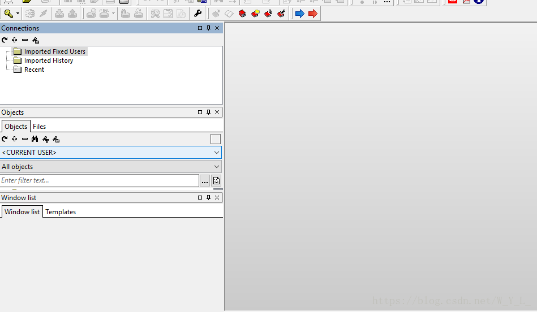Click the crossed tools toolbar icon
The width and height of the screenshot is (537, 312).
coord(155,14)
